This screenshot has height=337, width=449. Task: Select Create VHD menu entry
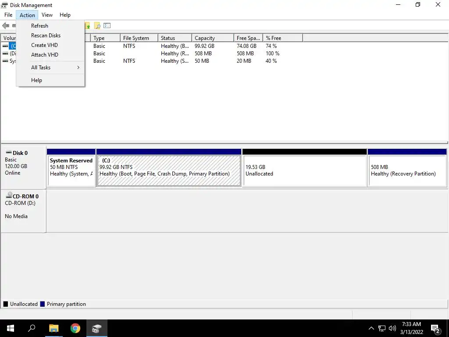pyautogui.click(x=50, y=45)
